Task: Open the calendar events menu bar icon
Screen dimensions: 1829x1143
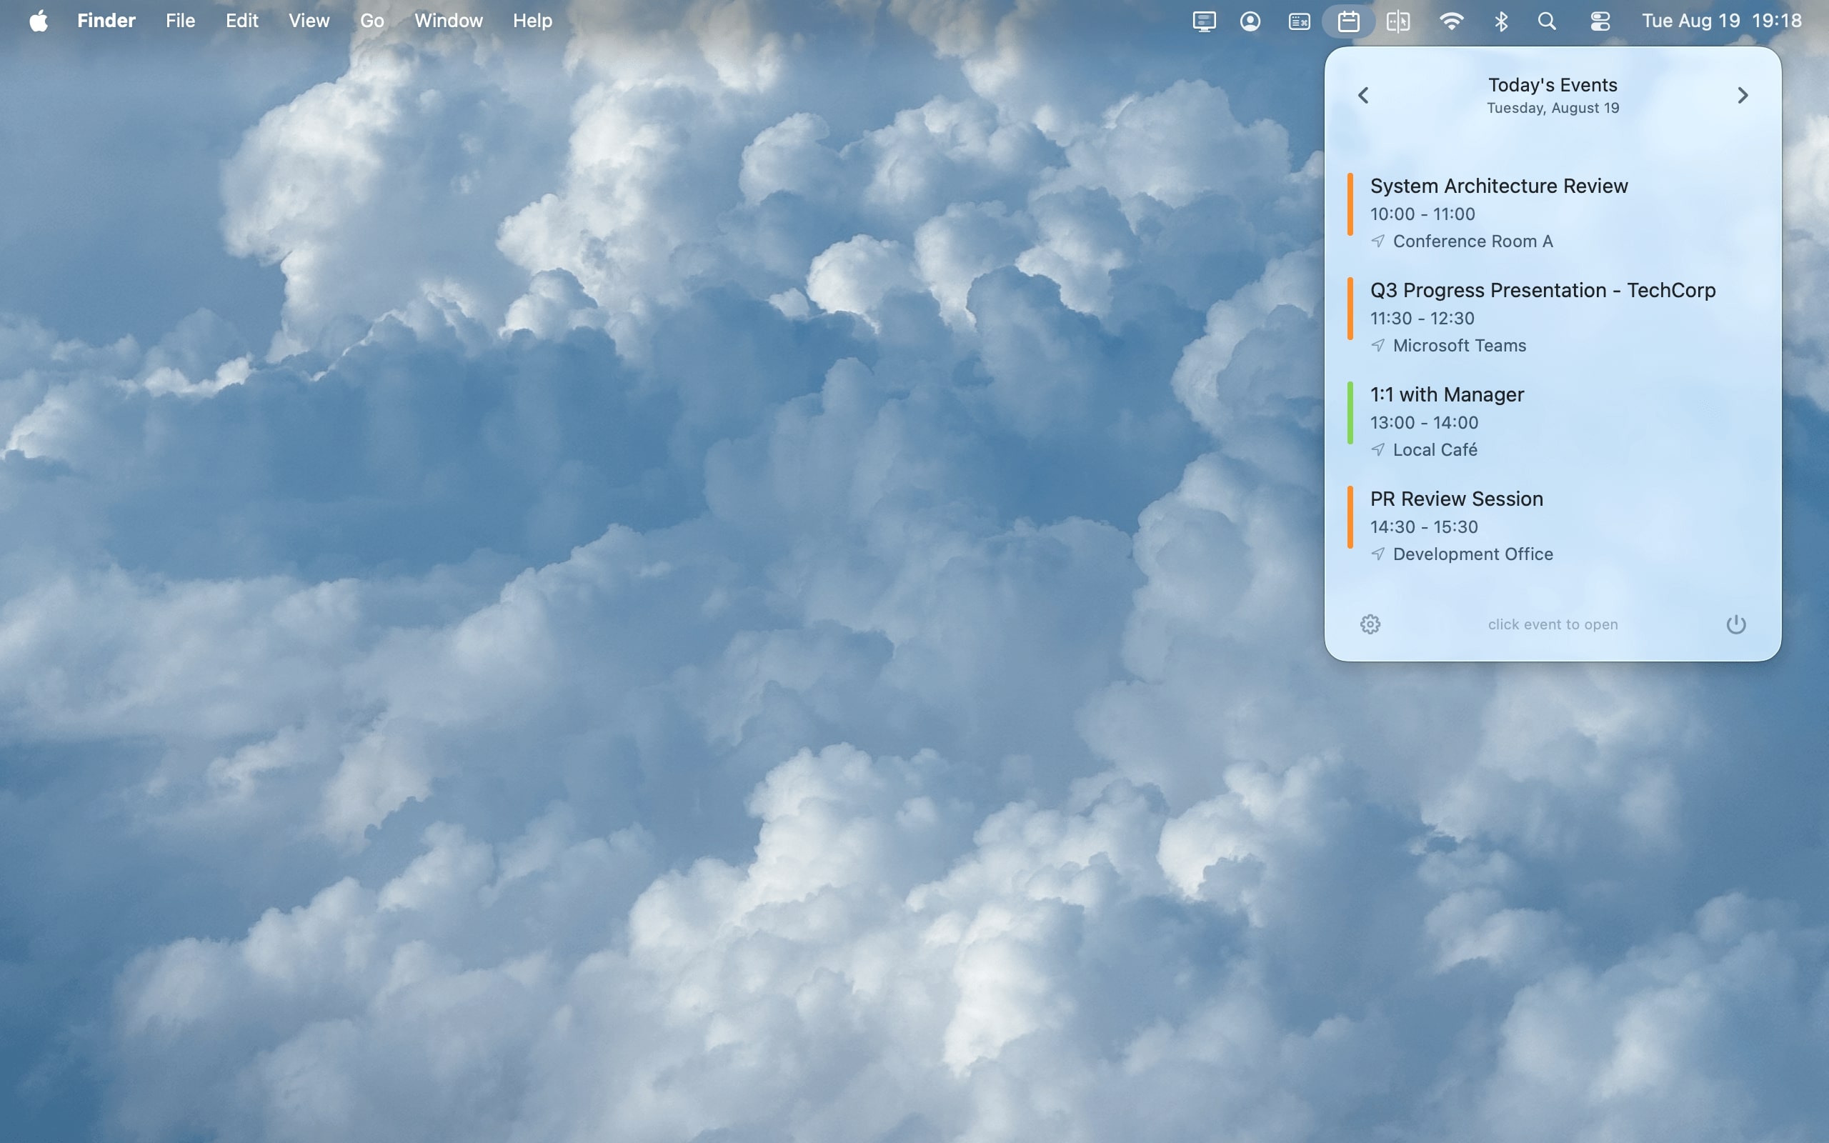Action: (1348, 21)
